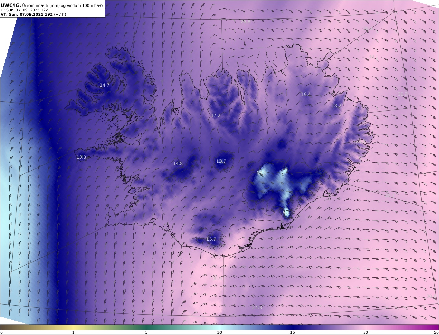Click the valid time 'VT: Sun. 07.09.2025 19Z'
The image size is (439, 335).
[27, 14]
